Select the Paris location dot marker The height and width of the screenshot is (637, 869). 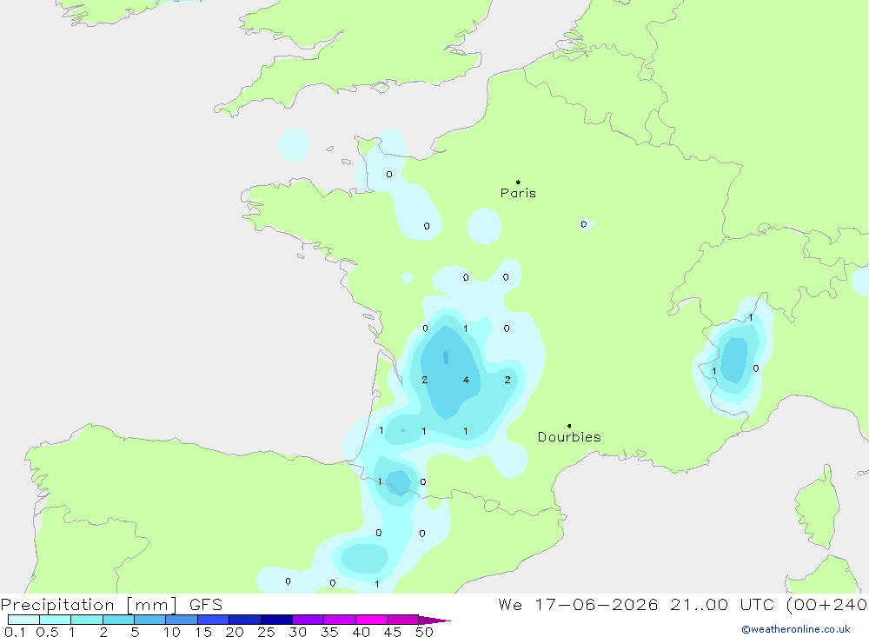click(518, 182)
